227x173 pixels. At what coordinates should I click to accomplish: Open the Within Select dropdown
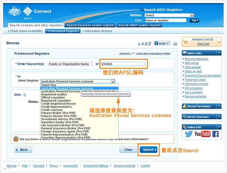[169, 15]
